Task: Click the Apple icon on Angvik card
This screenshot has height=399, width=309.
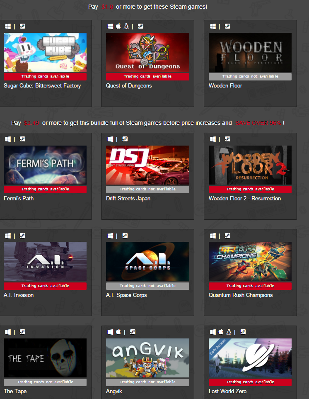Action: pos(118,332)
